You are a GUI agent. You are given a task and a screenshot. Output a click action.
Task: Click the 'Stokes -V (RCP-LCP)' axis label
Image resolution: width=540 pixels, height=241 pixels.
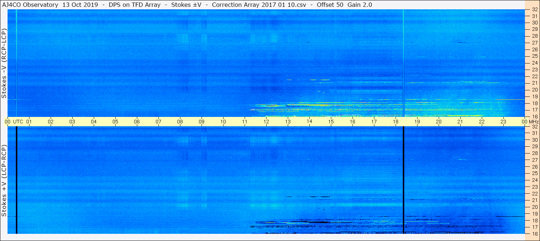pyautogui.click(x=4, y=63)
